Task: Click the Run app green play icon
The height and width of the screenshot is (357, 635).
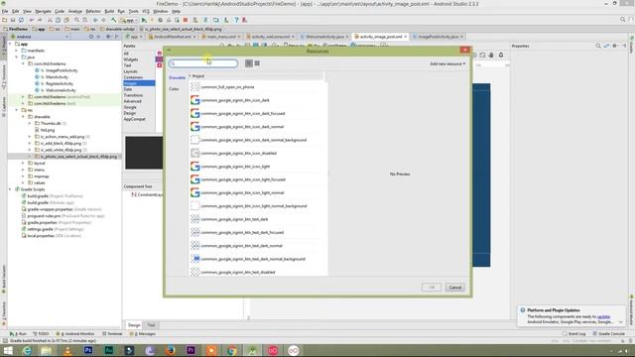Action: pos(144,20)
